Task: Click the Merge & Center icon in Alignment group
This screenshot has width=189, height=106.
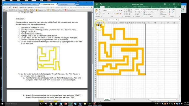Action: pos(131,12)
